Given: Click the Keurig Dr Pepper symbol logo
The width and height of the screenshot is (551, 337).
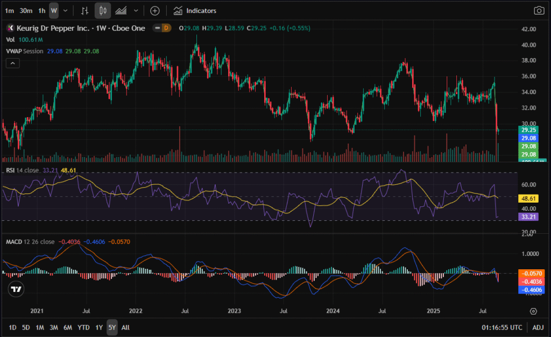Looking at the screenshot, I should click(10, 28).
